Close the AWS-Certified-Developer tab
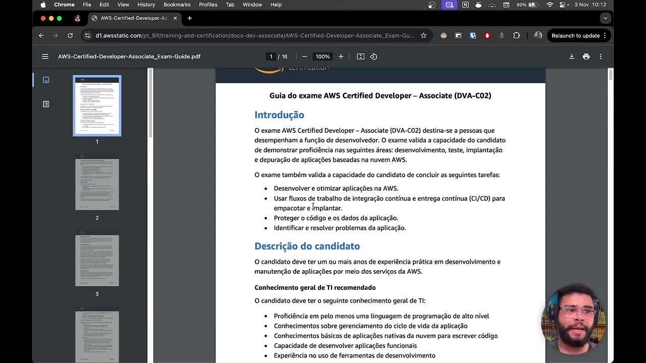The image size is (646, 363). pyautogui.click(x=175, y=18)
